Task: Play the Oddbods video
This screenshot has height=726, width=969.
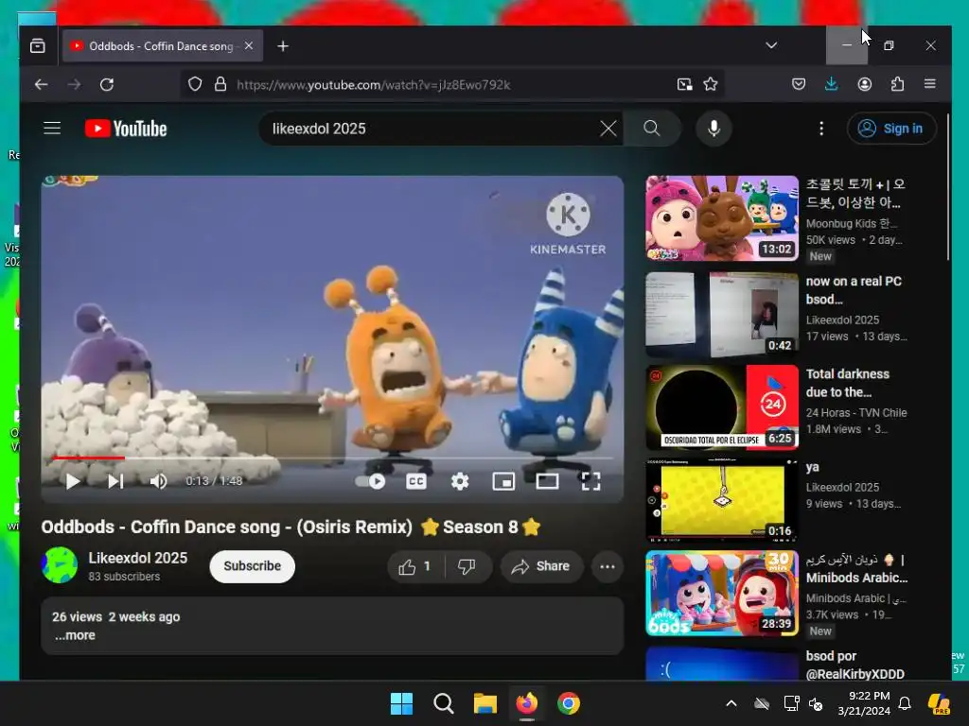Action: click(x=73, y=481)
